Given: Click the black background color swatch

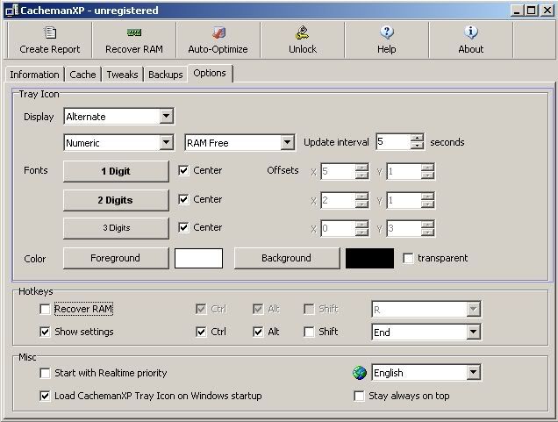Looking at the screenshot, I should click(x=369, y=258).
